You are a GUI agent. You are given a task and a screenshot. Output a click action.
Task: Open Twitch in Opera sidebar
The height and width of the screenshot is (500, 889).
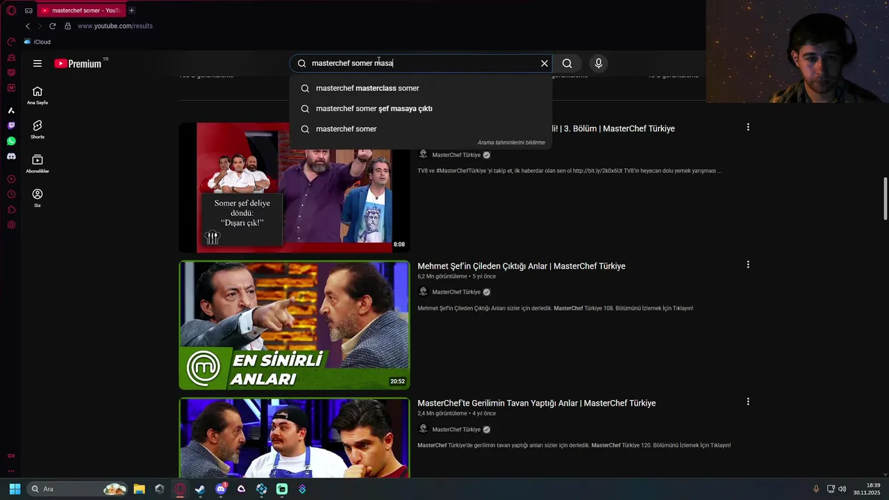pos(11,126)
